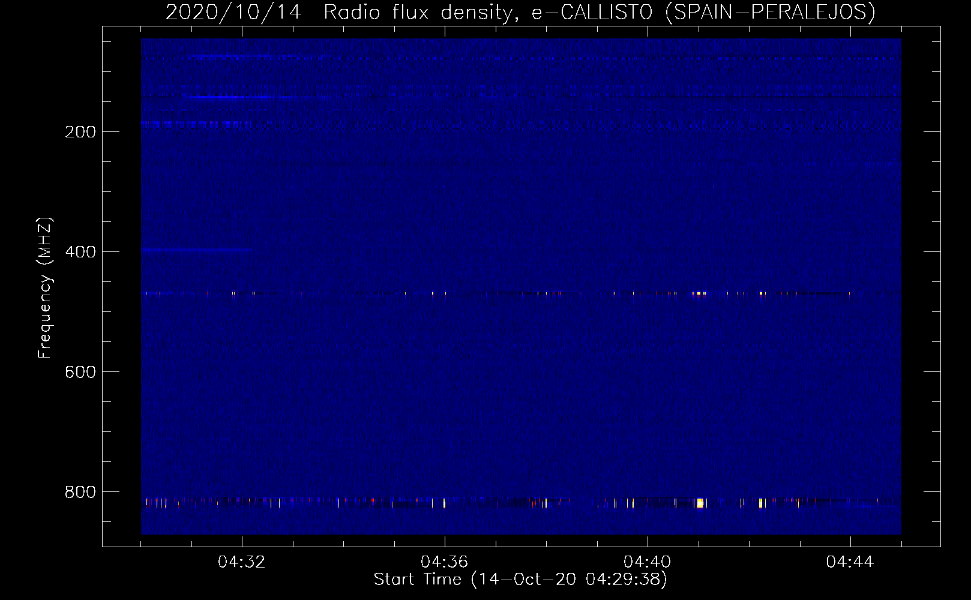Click the 04:44 time tick label
971x600 pixels.
(x=850, y=562)
